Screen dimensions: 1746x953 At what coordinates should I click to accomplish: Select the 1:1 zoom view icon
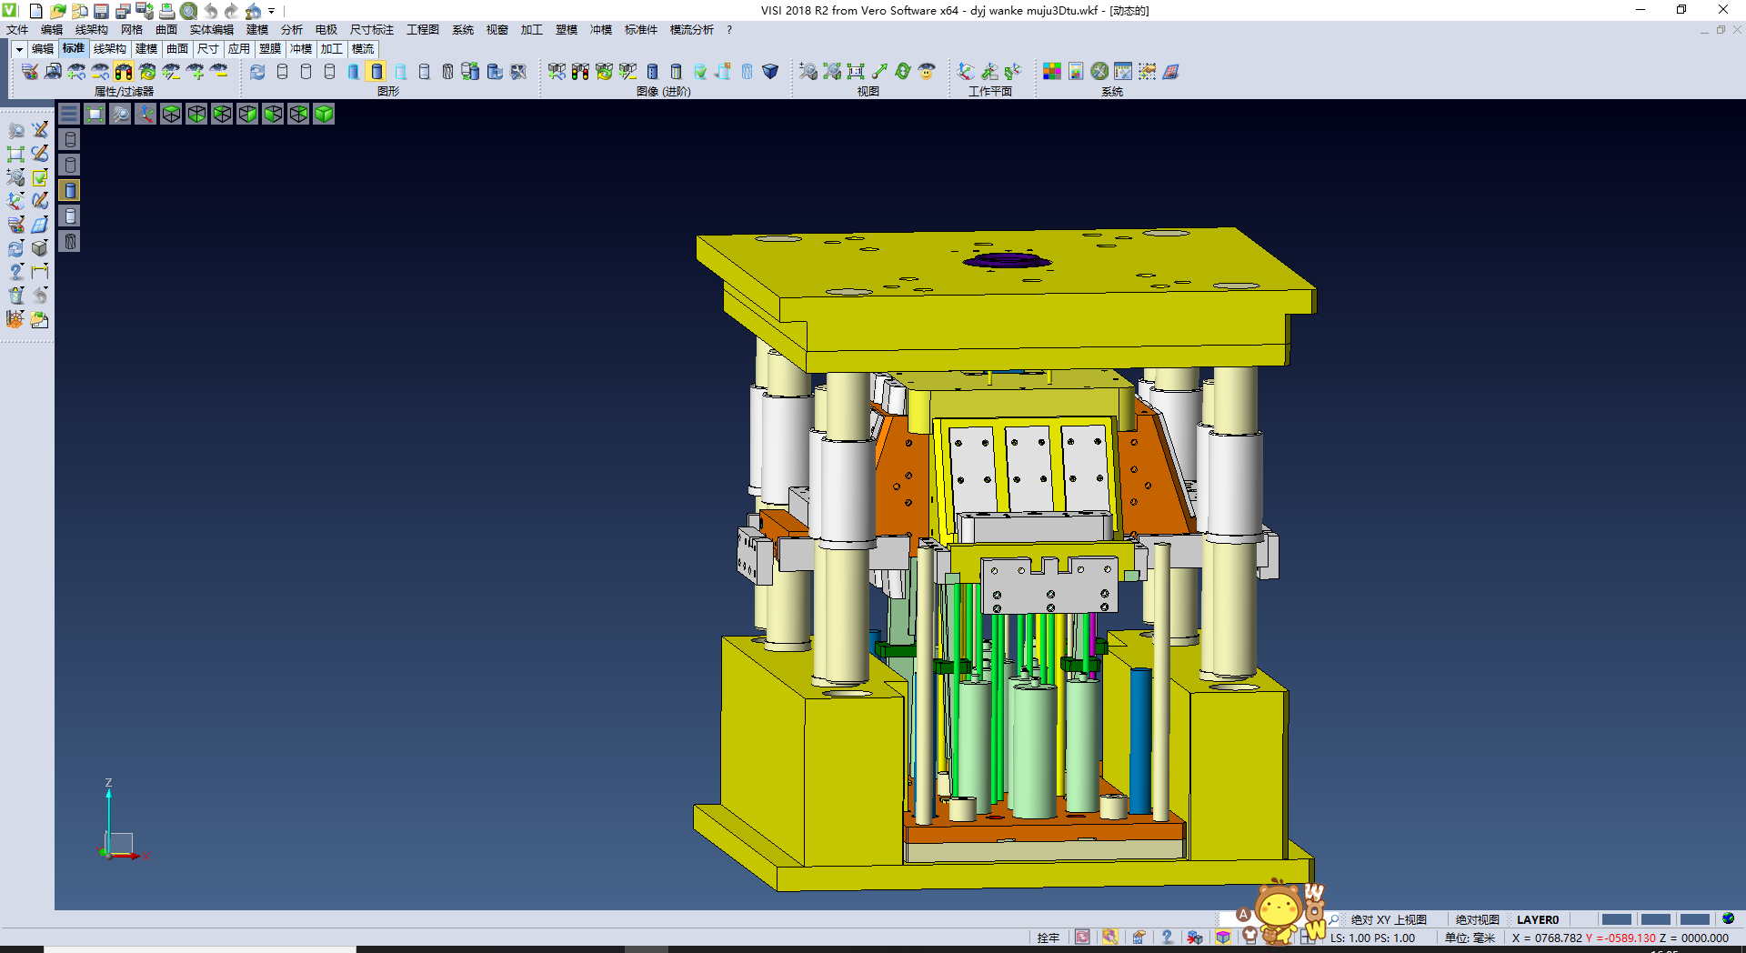pyautogui.click(x=855, y=72)
